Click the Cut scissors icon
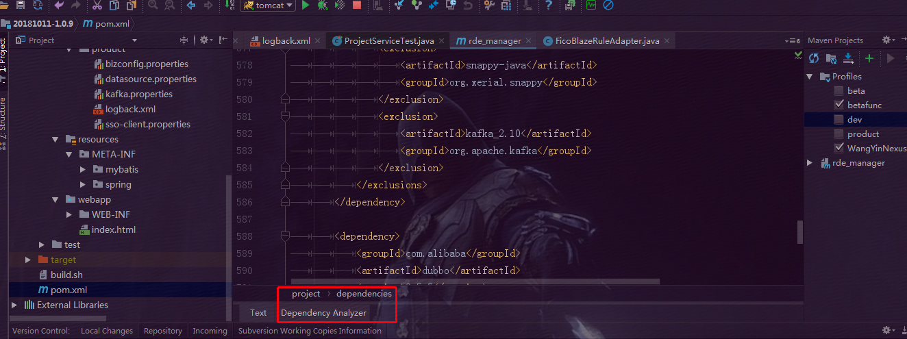Viewport: 907px width, 339px height. (97, 5)
